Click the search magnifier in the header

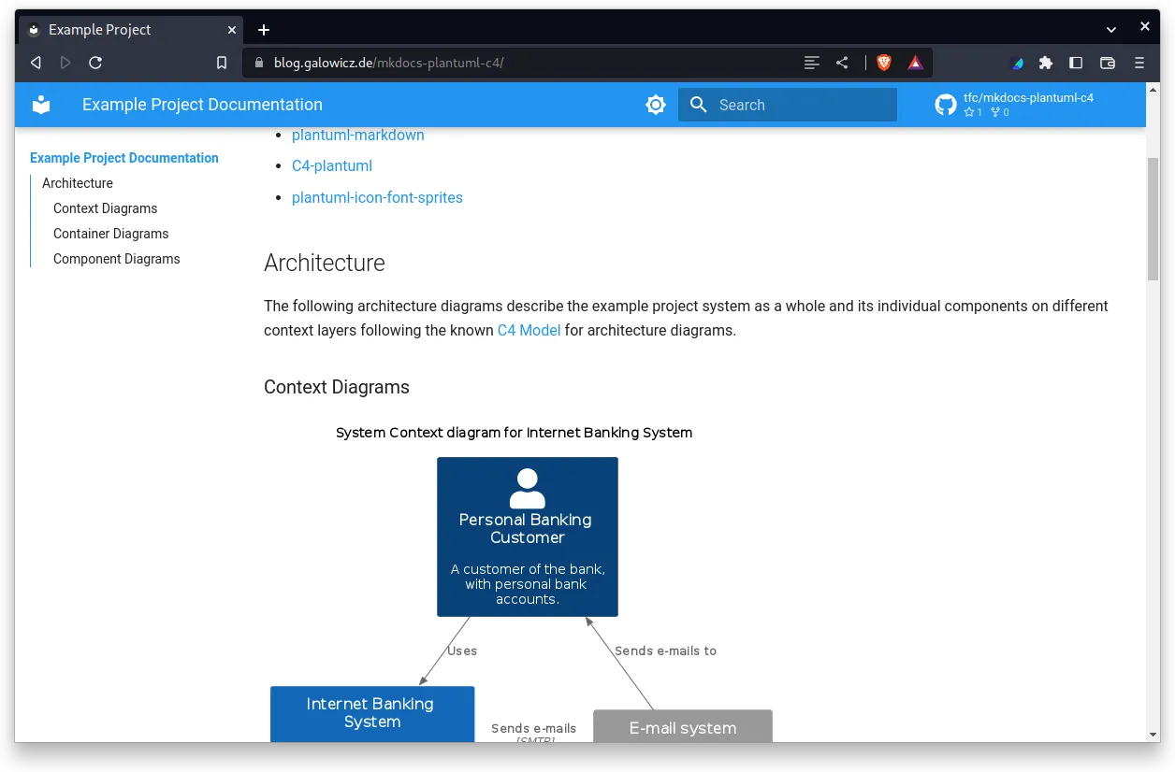pyautogui.click(x=698, y=105)
